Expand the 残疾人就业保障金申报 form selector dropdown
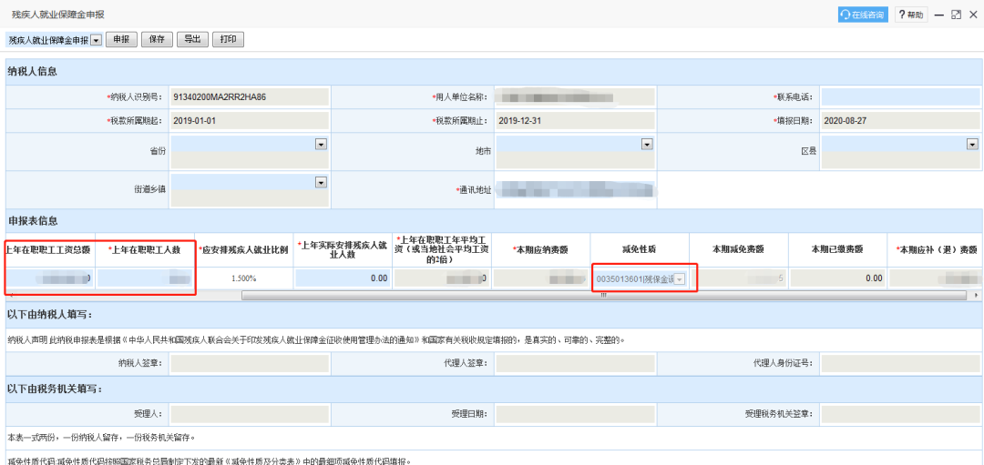 tap(96, 39)
